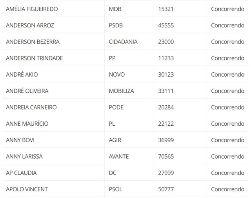The height and width of the screenshot is (198, 251).
Task: Click the ANNE MAURÍCIO candidate name
Action: [x=27, y=124]
